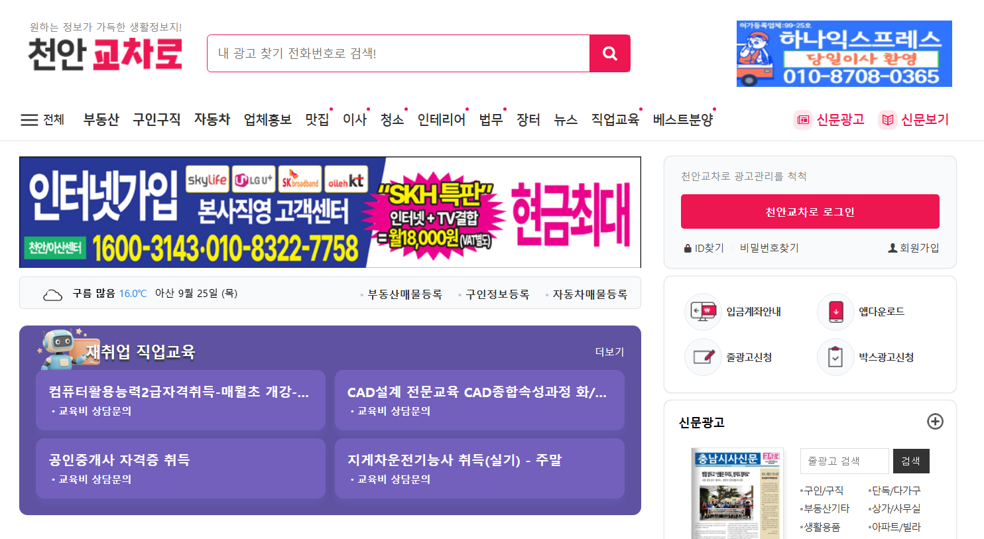
Task: Expand 신문광고 with the plus icon
Action: [935, 422]
